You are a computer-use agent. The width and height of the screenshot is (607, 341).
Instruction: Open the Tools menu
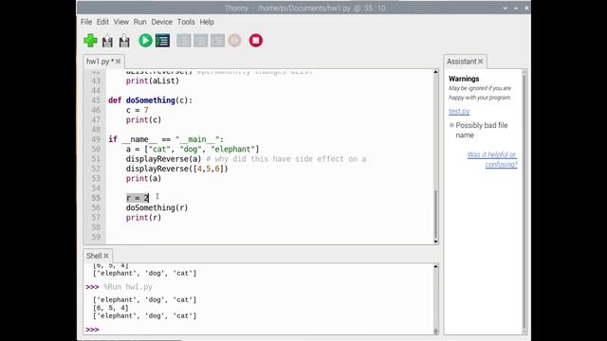(186, 22)
